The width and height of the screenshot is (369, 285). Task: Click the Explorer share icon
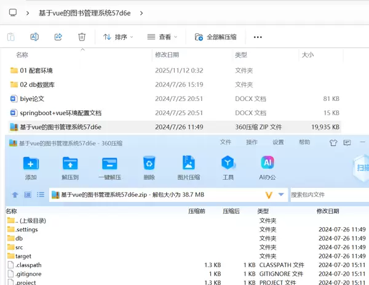58,37
